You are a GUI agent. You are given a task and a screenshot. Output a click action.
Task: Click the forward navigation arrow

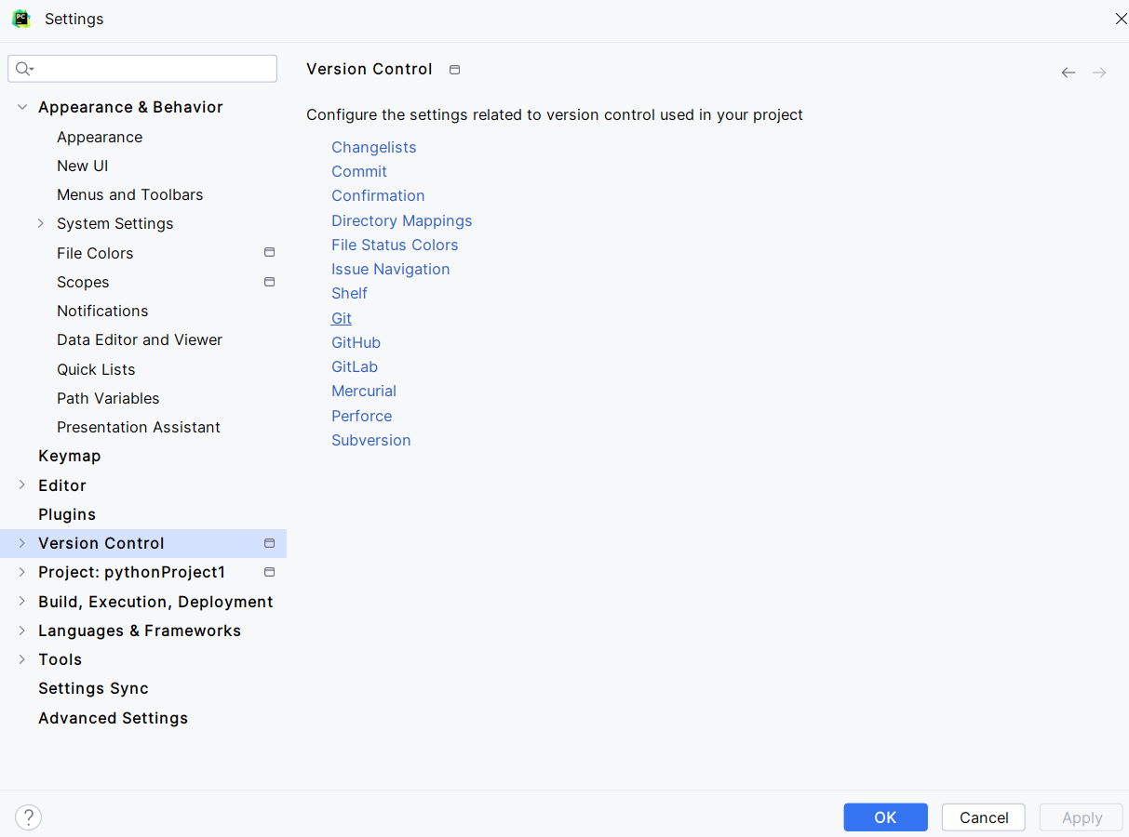(1099, 73)
